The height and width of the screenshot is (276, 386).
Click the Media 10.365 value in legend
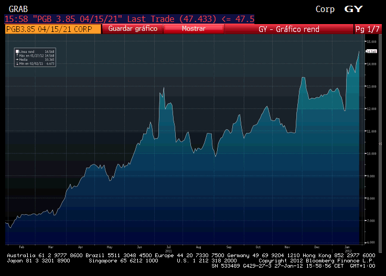pyautogui.click(x=49, y=60)
